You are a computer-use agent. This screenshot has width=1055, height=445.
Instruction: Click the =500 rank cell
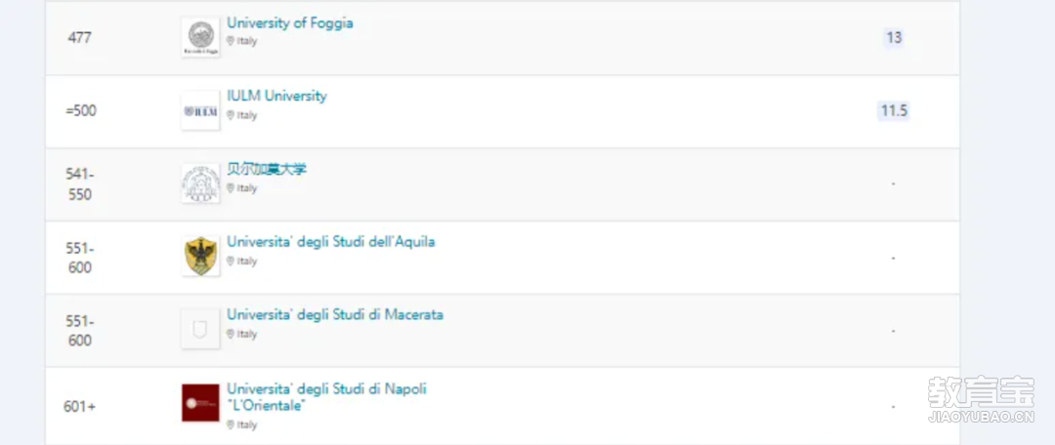tap(81, 111)
